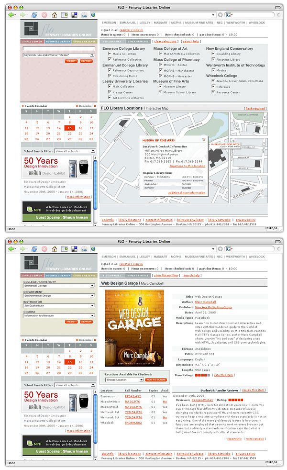Toggle Emanuel Reference Department checkbox
The width and height of the screenshot is (287, 470).
(110, 70)
